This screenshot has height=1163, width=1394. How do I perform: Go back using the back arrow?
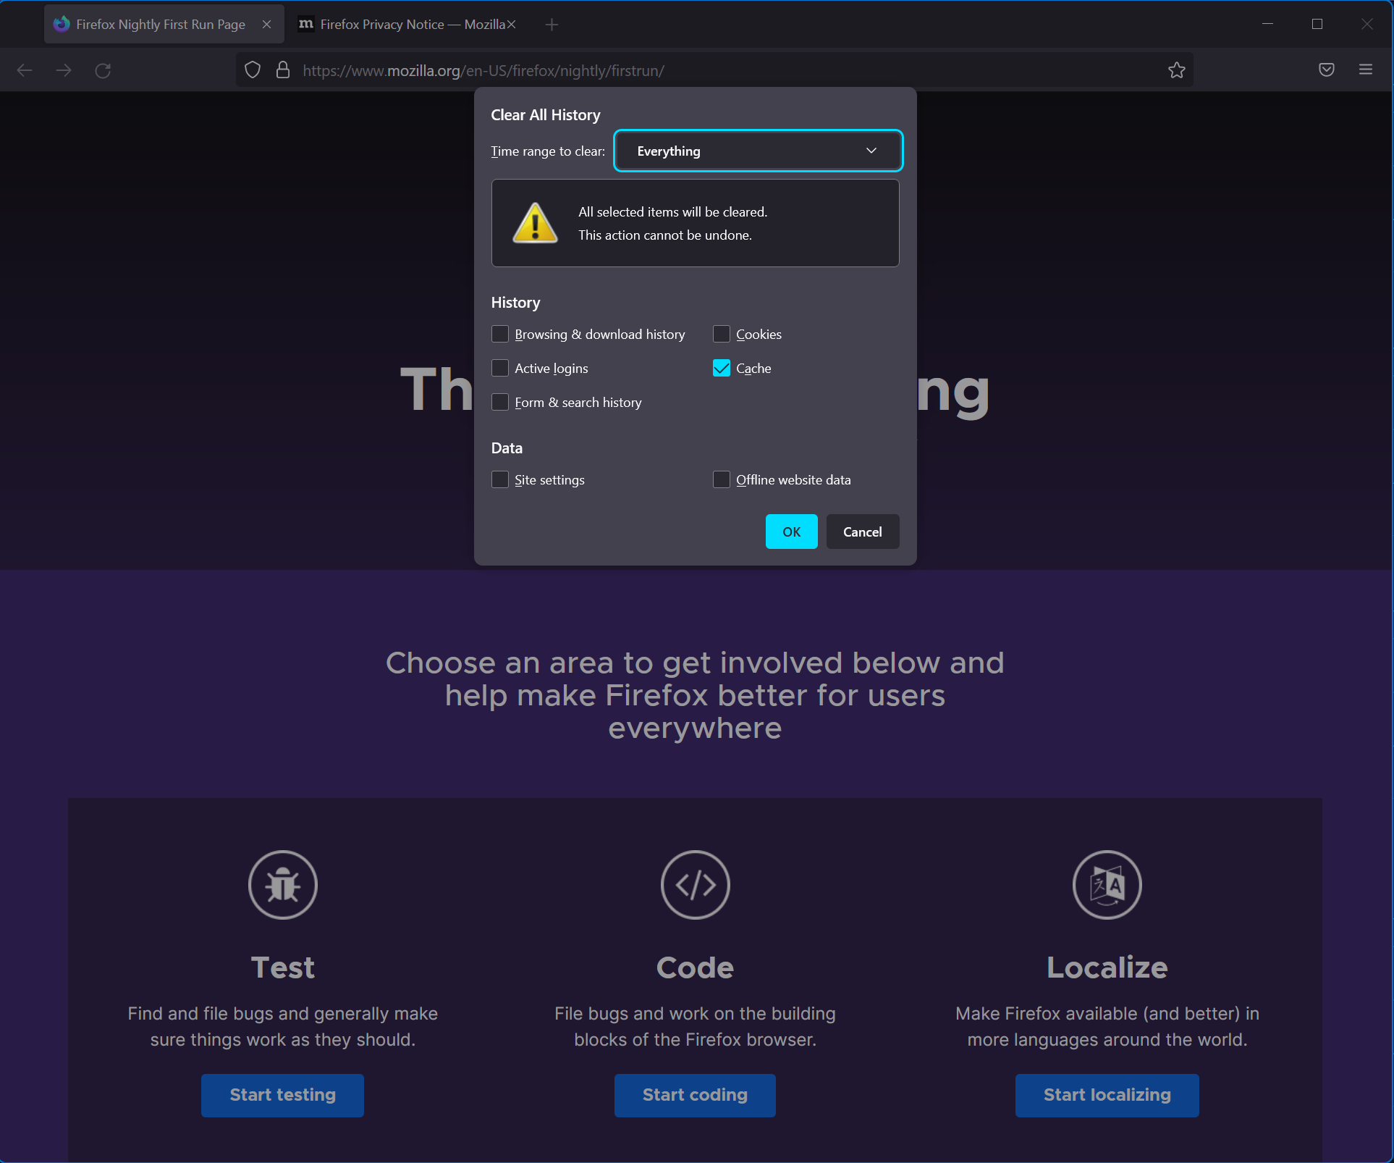[25, 70]
